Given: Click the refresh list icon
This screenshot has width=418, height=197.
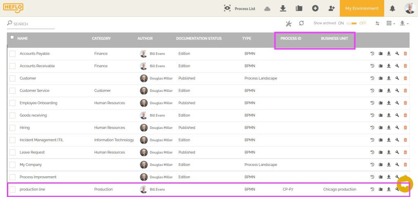Looking at the screenshot, I should click(x=301, y=24).
